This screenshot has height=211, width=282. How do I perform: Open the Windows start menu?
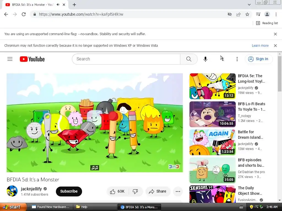tap(13, 207)
